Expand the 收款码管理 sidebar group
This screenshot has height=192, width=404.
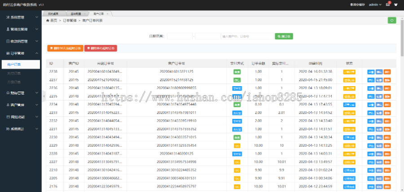coord(21,41)
